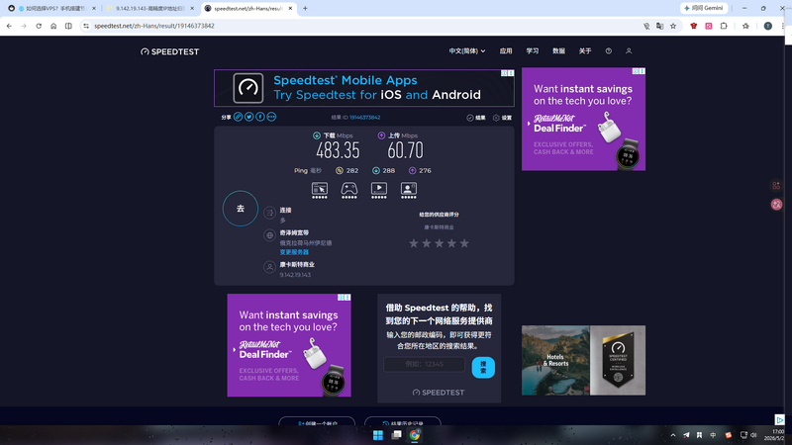This screenshot has width=792, height=445.
Task: Open the 数据 menu item
Action: (558, 51)
